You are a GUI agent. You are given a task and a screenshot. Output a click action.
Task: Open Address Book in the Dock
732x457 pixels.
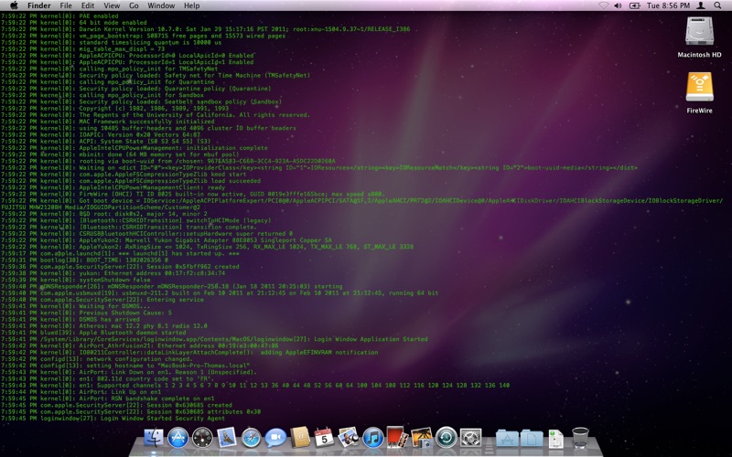(x=300, y=439)
